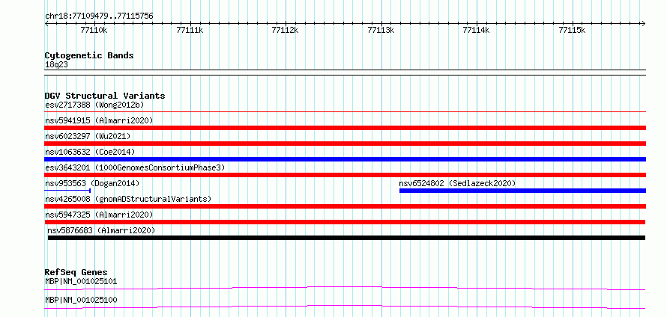Open the nsv4265008 (gnomADStructuralVariants) label

pos(128,199)
